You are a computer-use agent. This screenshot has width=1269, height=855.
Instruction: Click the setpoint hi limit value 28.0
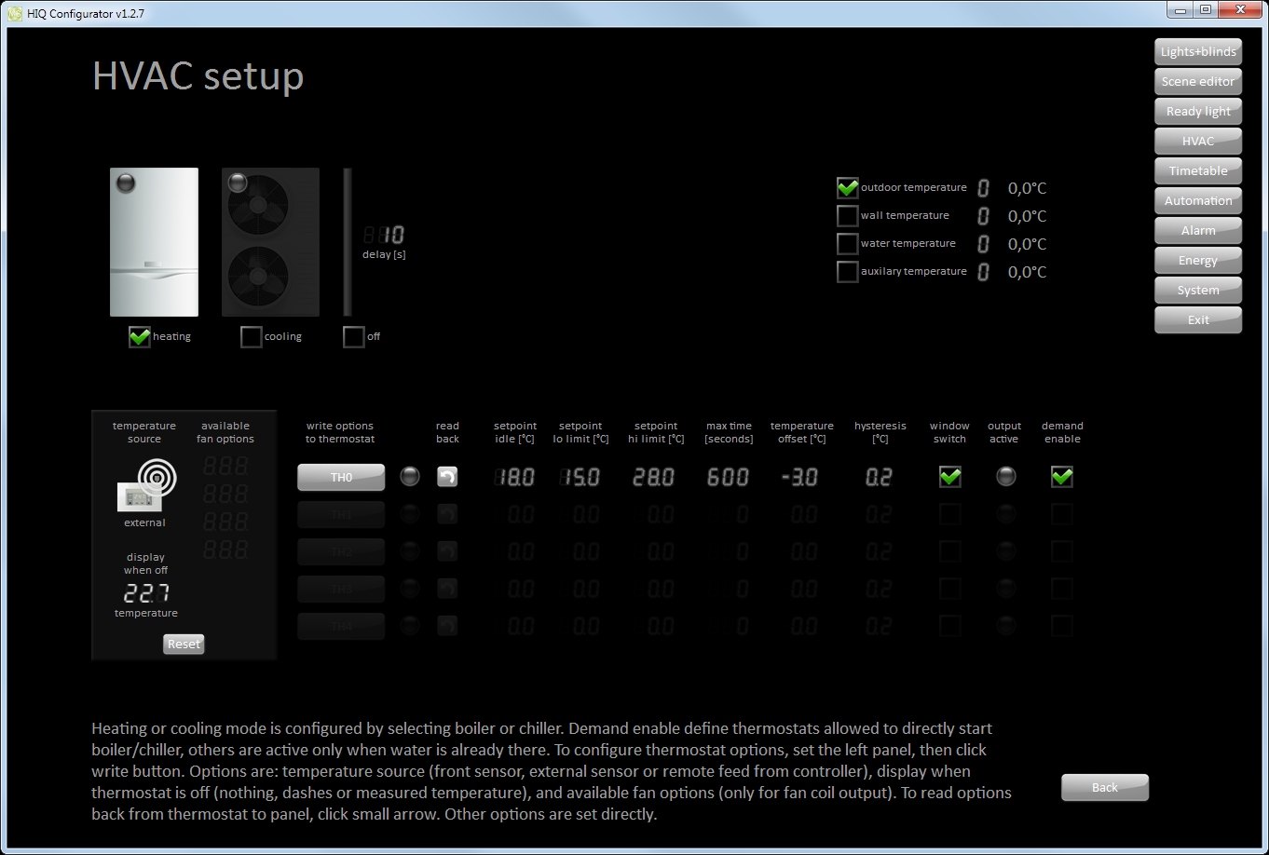coord(653,477)
